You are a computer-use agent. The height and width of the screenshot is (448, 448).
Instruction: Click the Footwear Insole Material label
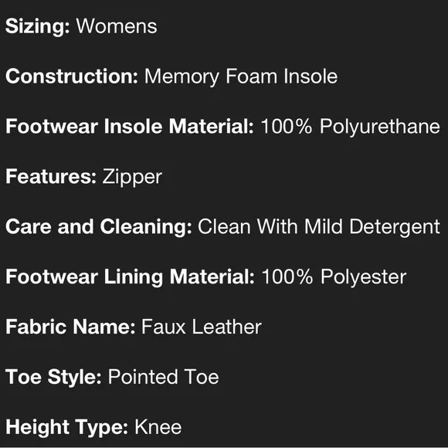click(x=130, y=126)
